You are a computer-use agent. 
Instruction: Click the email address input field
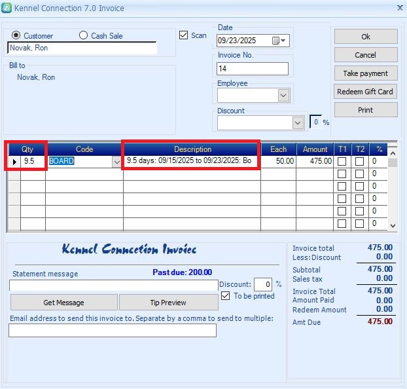113,330
